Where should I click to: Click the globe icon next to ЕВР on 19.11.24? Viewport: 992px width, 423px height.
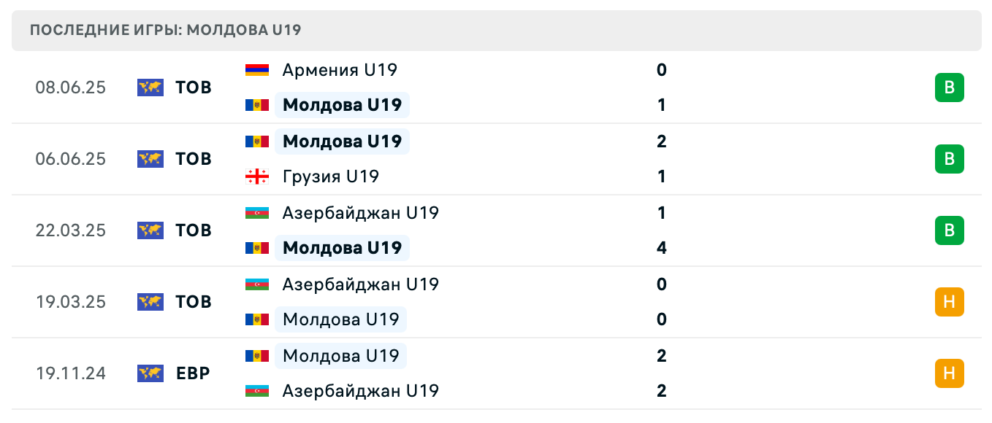coord(150,373)
